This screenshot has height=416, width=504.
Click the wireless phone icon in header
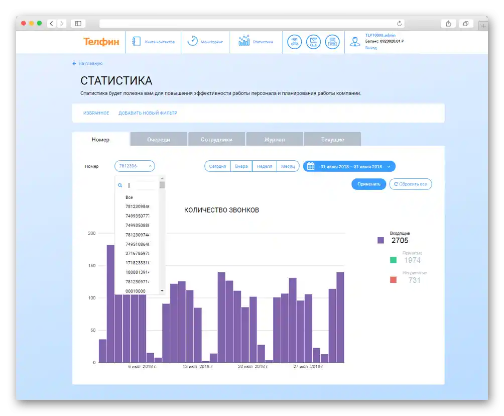coord(294,42)
